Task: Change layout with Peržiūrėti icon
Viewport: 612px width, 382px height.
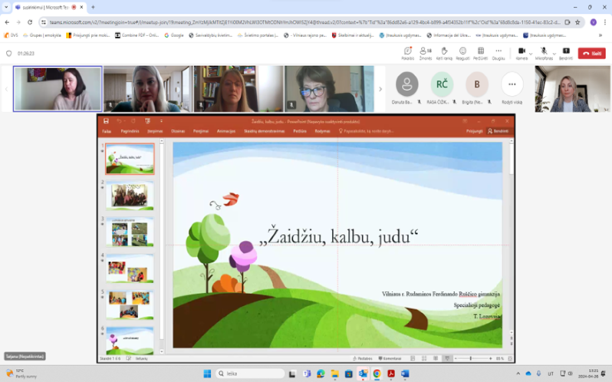Action: point(480,52)
